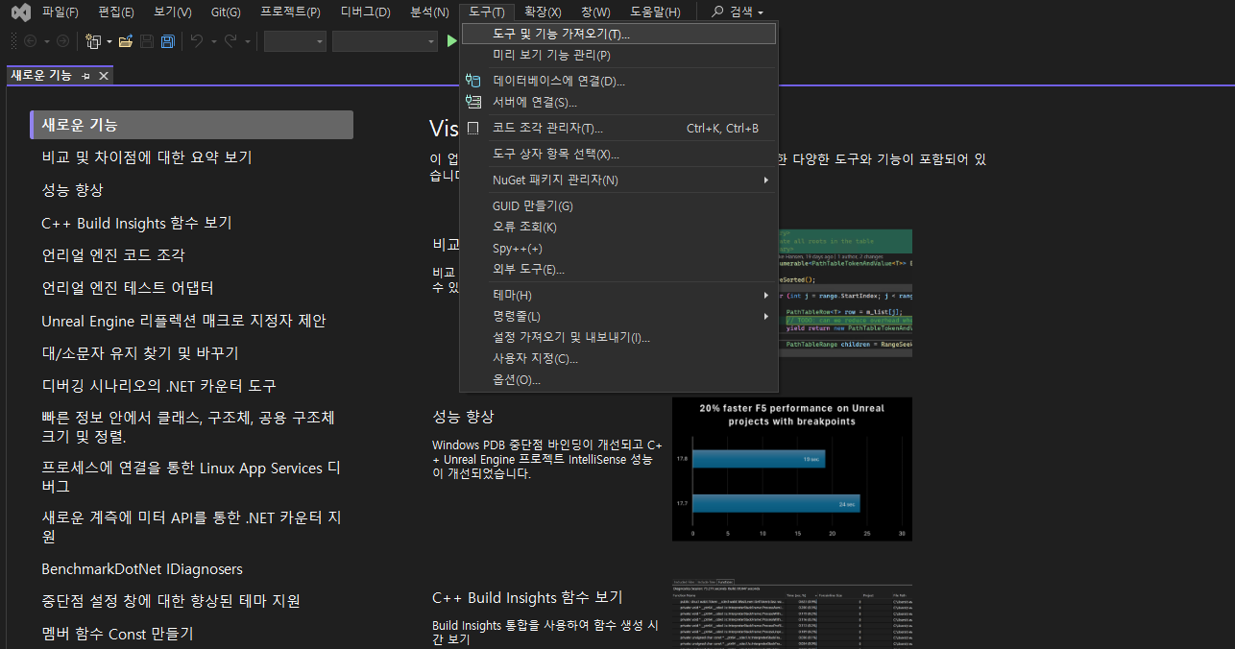
Task: Open 성능 향상 in the left list
Action: [72, 190]
